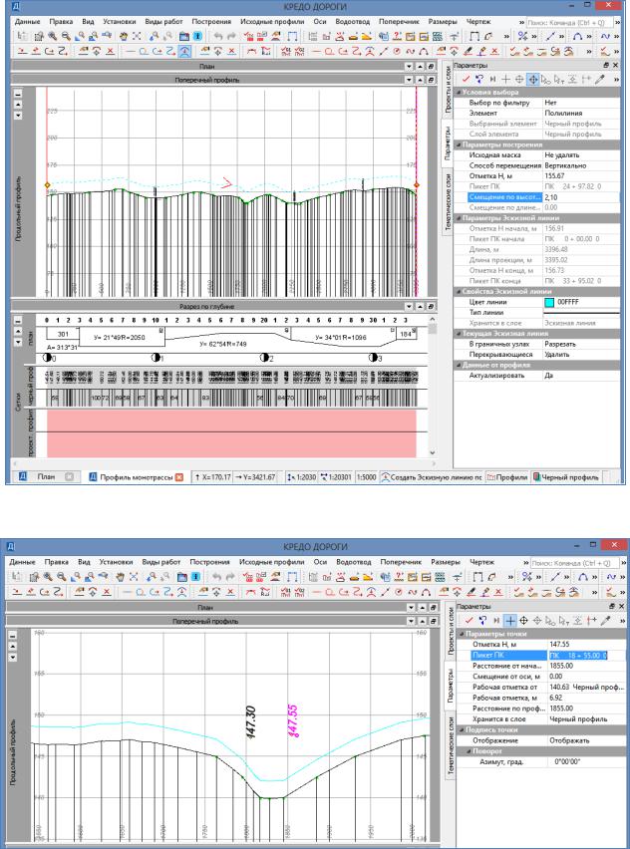Click eyedropper icon in lower Параметры panel toolbar
This screenshot has height=849, width=630.
click(x=604, y=621)
